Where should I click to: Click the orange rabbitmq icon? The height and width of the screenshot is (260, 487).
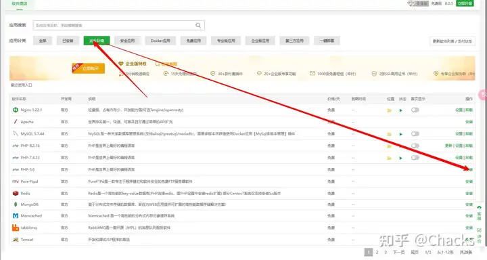click(16, 227)
